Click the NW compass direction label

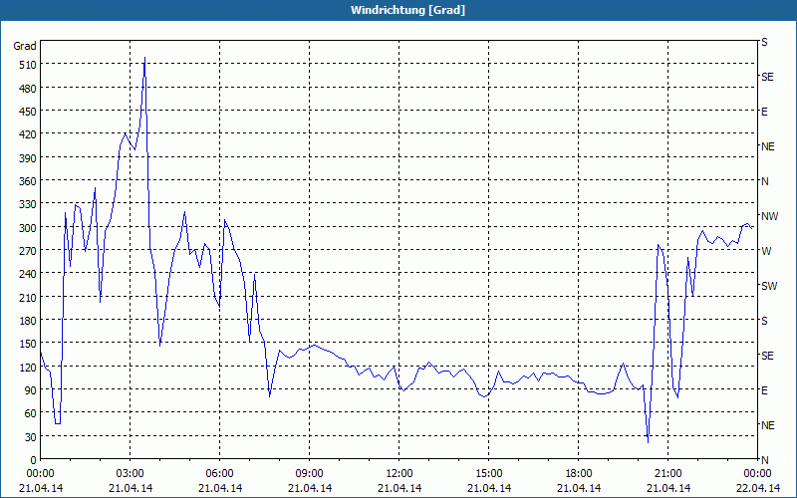pyautogui.click(x=769, y=216)
